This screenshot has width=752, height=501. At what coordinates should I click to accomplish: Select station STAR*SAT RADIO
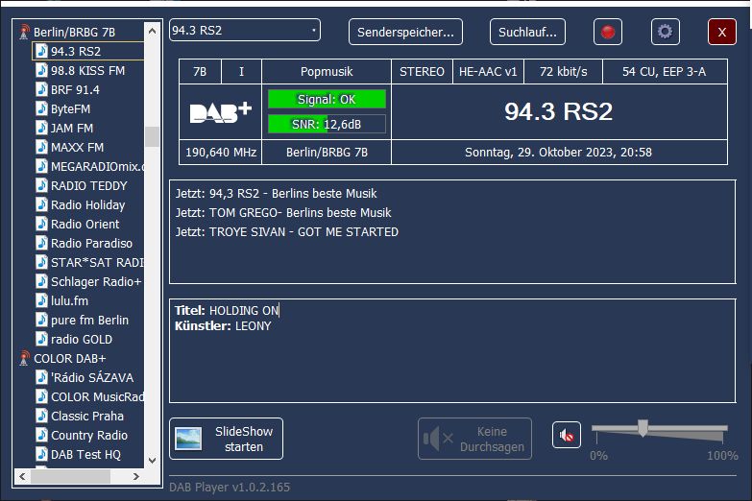point(97,262)
